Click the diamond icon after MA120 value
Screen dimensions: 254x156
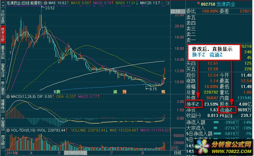[x=162, y=3]
